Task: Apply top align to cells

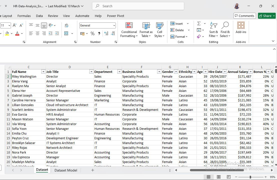Action: pyautogui.click(x=31, y=25)
